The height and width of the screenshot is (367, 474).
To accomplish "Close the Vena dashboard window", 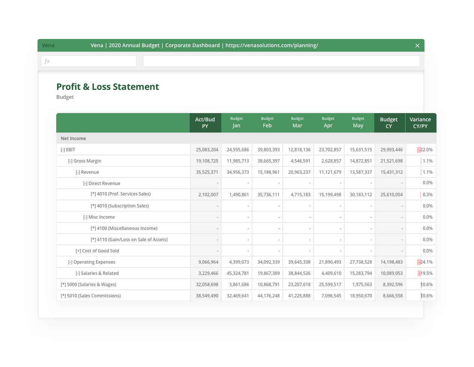I will click(x=417, y=45).
